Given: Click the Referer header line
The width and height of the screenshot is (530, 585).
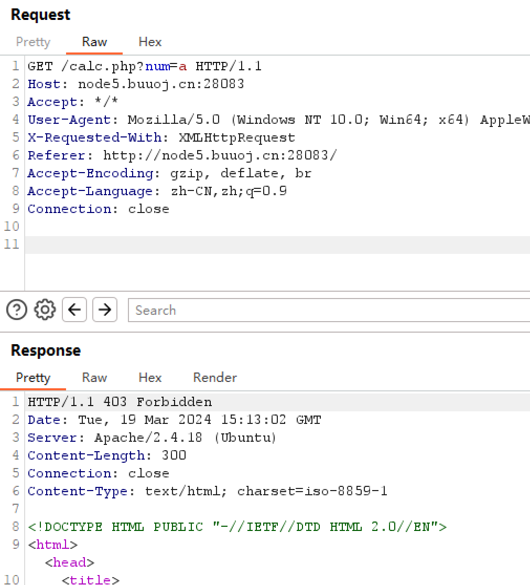Looking at the screenshot, I should pos(182,155).
